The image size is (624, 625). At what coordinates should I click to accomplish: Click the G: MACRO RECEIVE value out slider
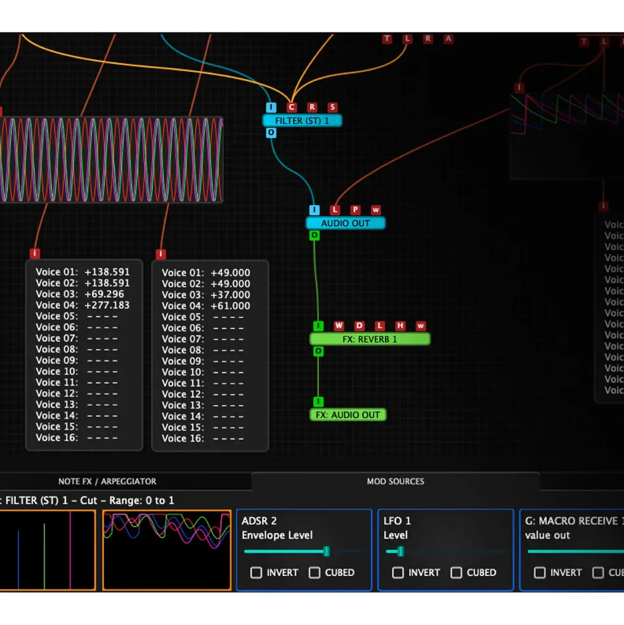click(x=575, y=551)
